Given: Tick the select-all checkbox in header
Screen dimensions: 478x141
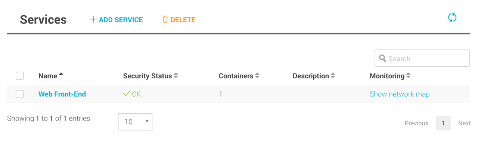Looking at the screenshot, I should [20, 76].
